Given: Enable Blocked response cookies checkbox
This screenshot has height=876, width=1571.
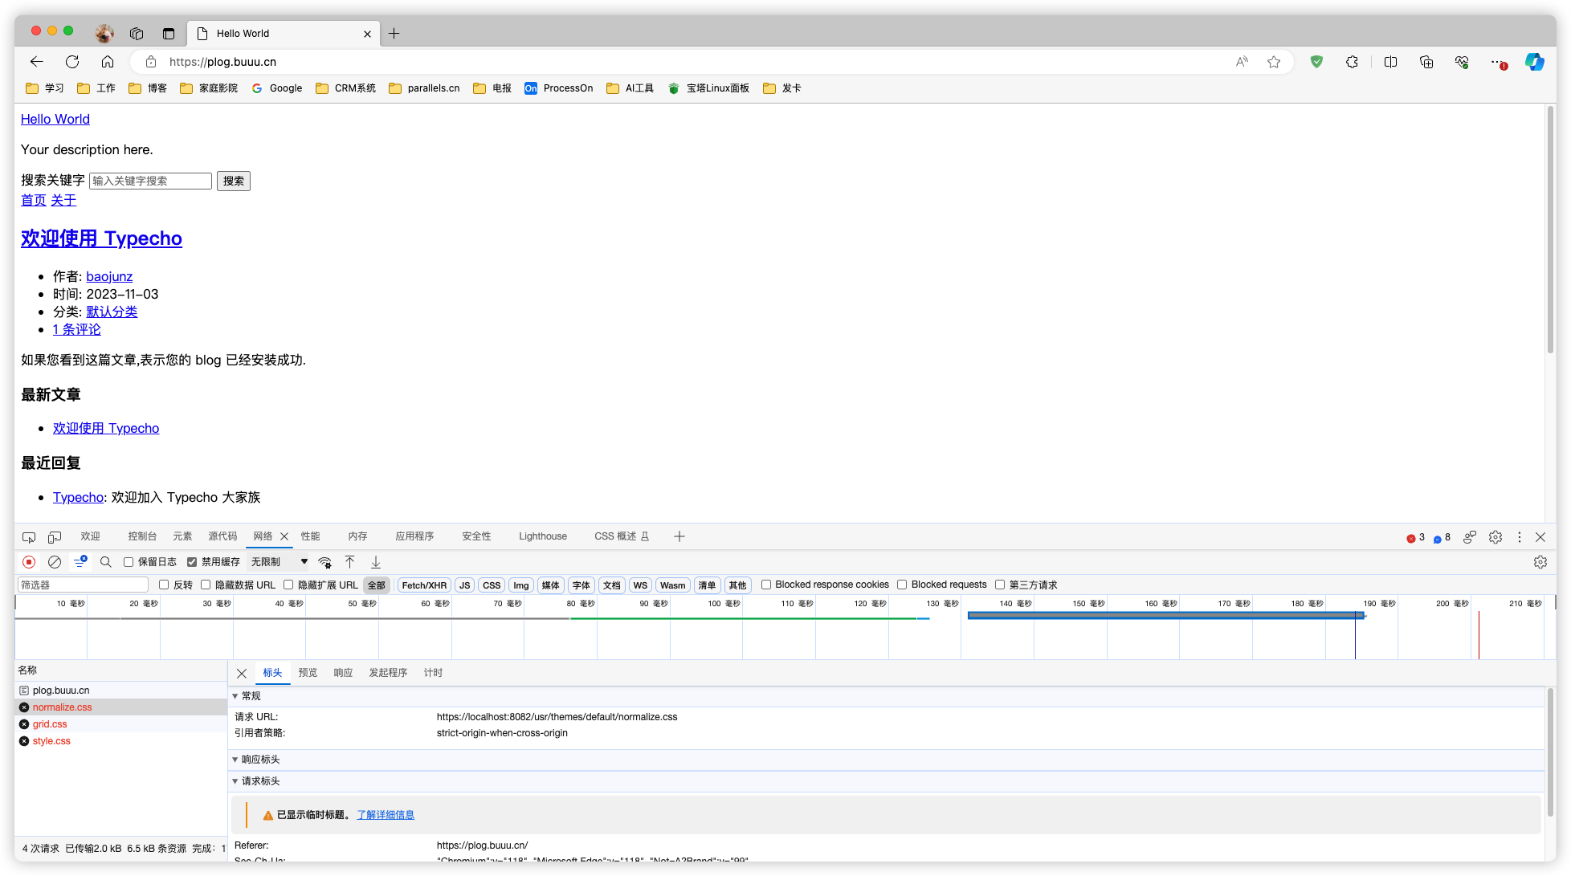Looking at the screenshot, I should pos(766,585).
